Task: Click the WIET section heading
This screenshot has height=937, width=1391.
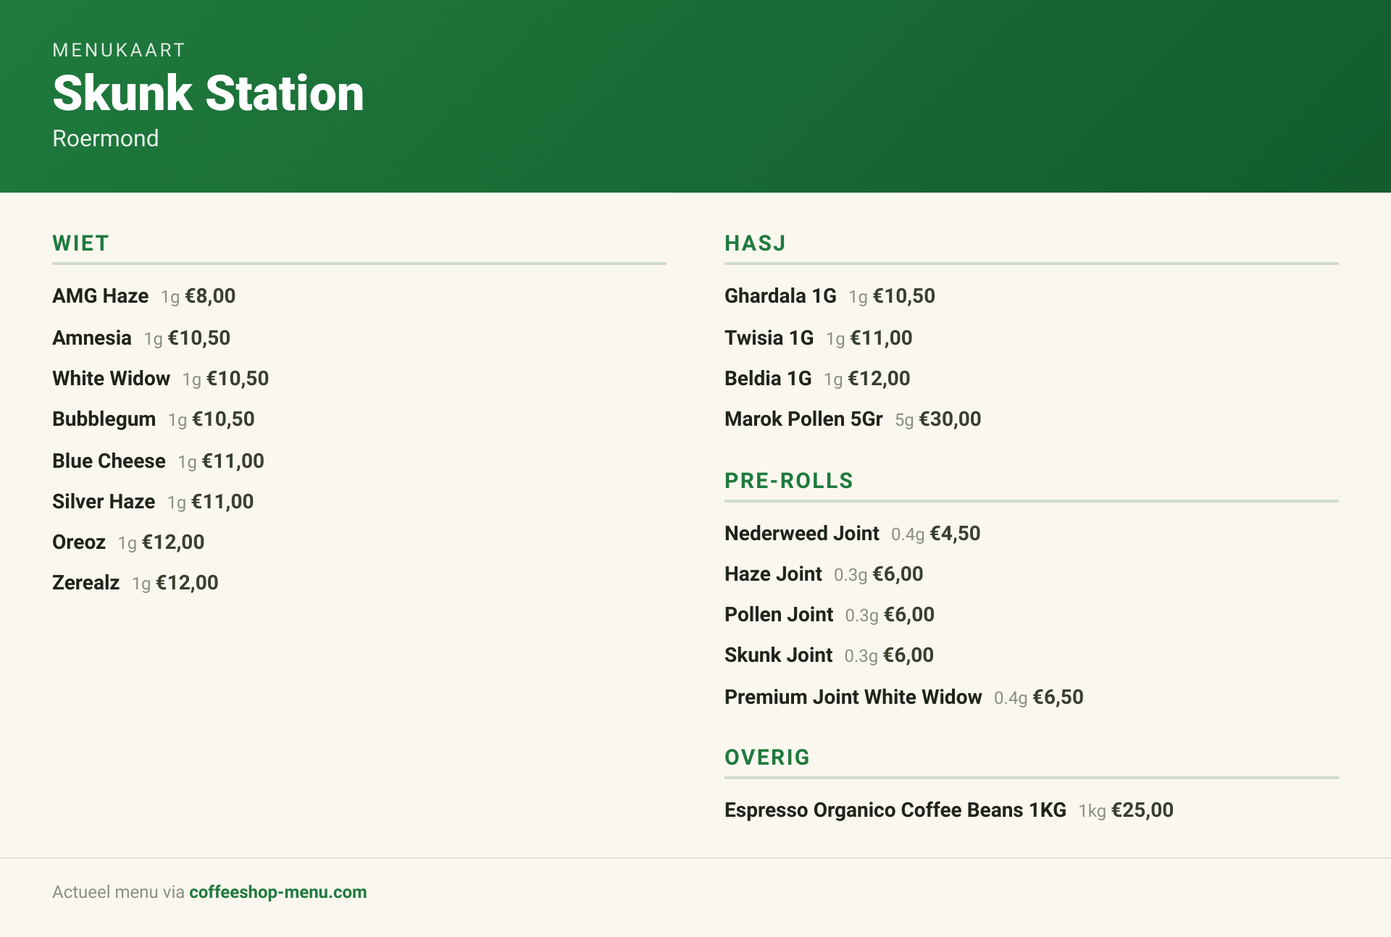Action: [x=80, y=243]
